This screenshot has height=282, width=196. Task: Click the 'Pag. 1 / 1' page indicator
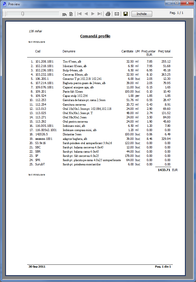(176, 13)
